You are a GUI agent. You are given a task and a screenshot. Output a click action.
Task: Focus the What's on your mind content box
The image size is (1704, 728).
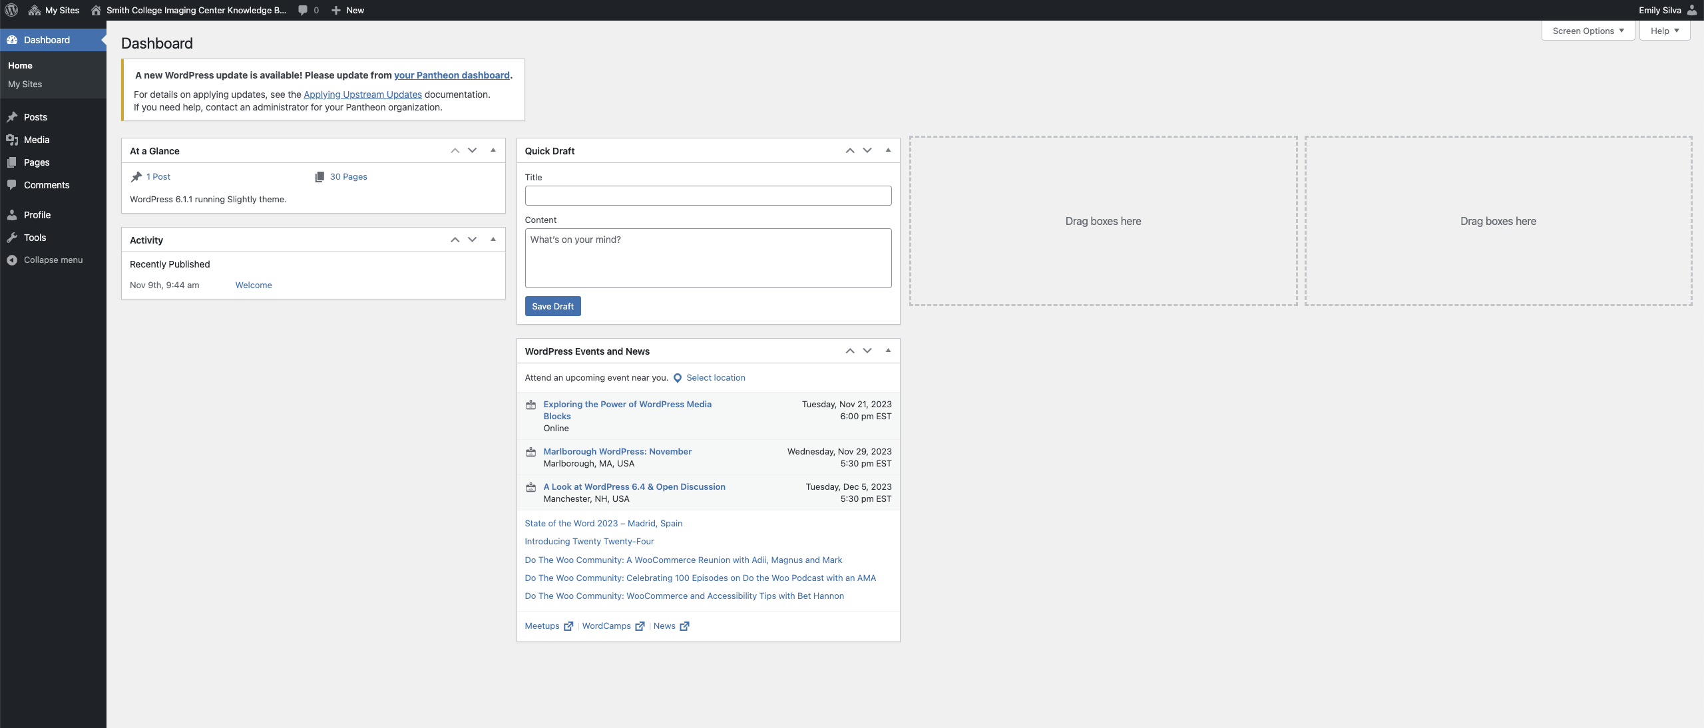[708, 258]
